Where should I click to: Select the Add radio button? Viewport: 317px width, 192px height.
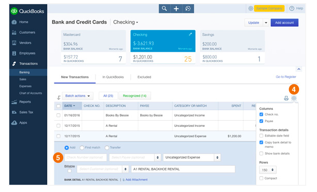(66, 148)
